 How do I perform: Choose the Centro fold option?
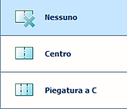click(64, 54)
